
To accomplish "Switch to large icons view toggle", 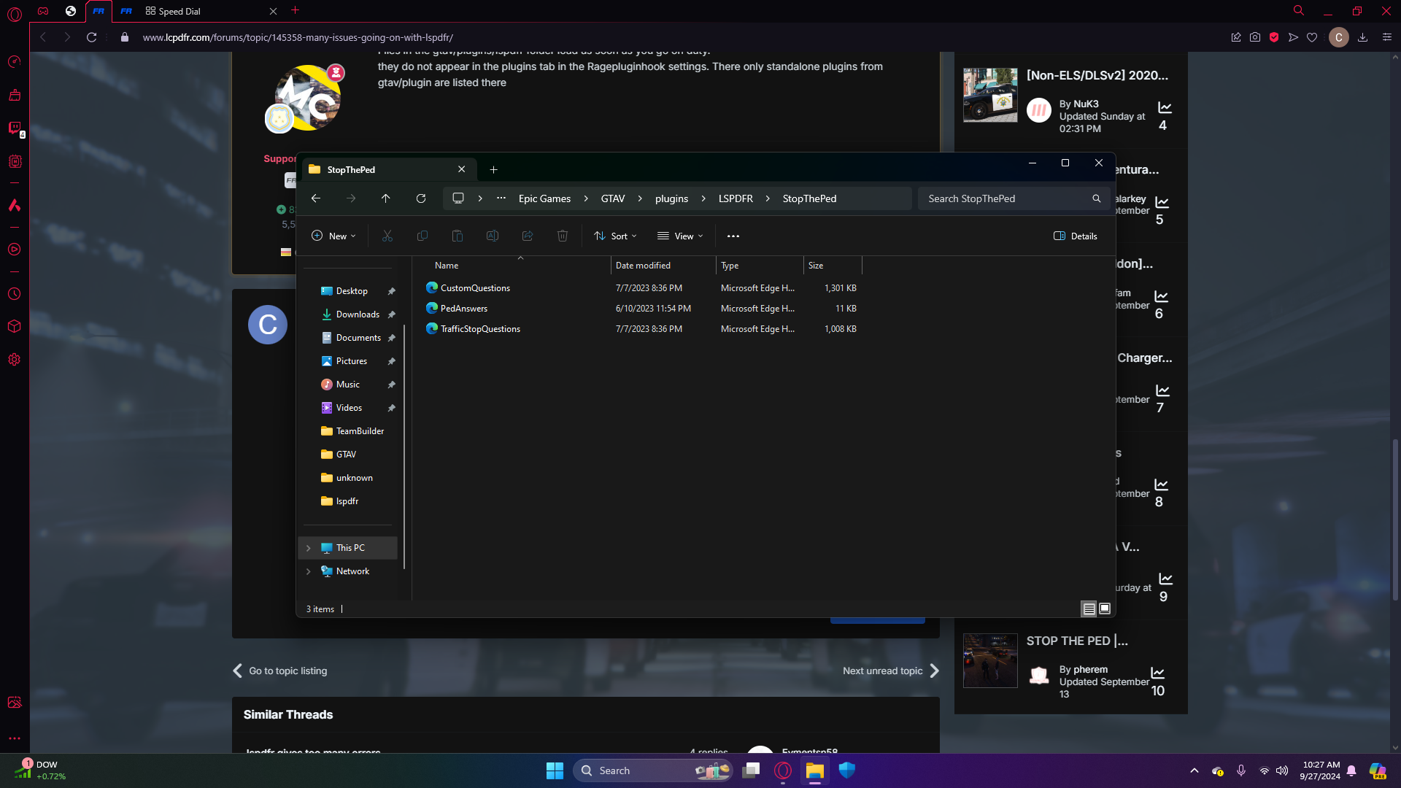I will [1105, 609].
